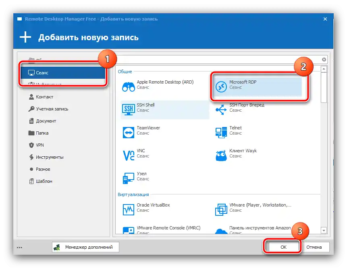347x268 pixels.
Task: Select the Инструменты category label
Action: [50, 157]
